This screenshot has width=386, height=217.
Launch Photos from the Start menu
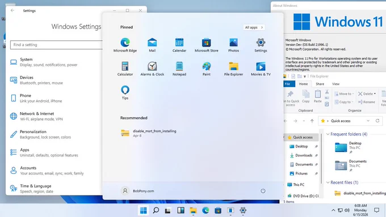(233, 45)
